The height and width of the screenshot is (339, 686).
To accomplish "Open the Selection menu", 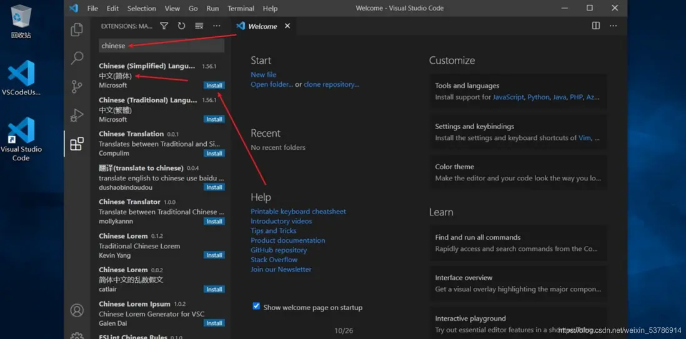I will [141, 9].
